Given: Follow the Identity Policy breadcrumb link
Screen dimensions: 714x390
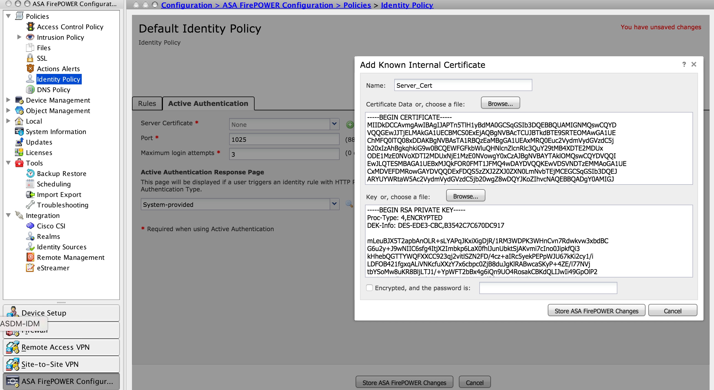Looking at the screenshot, I should click(407, 5).
